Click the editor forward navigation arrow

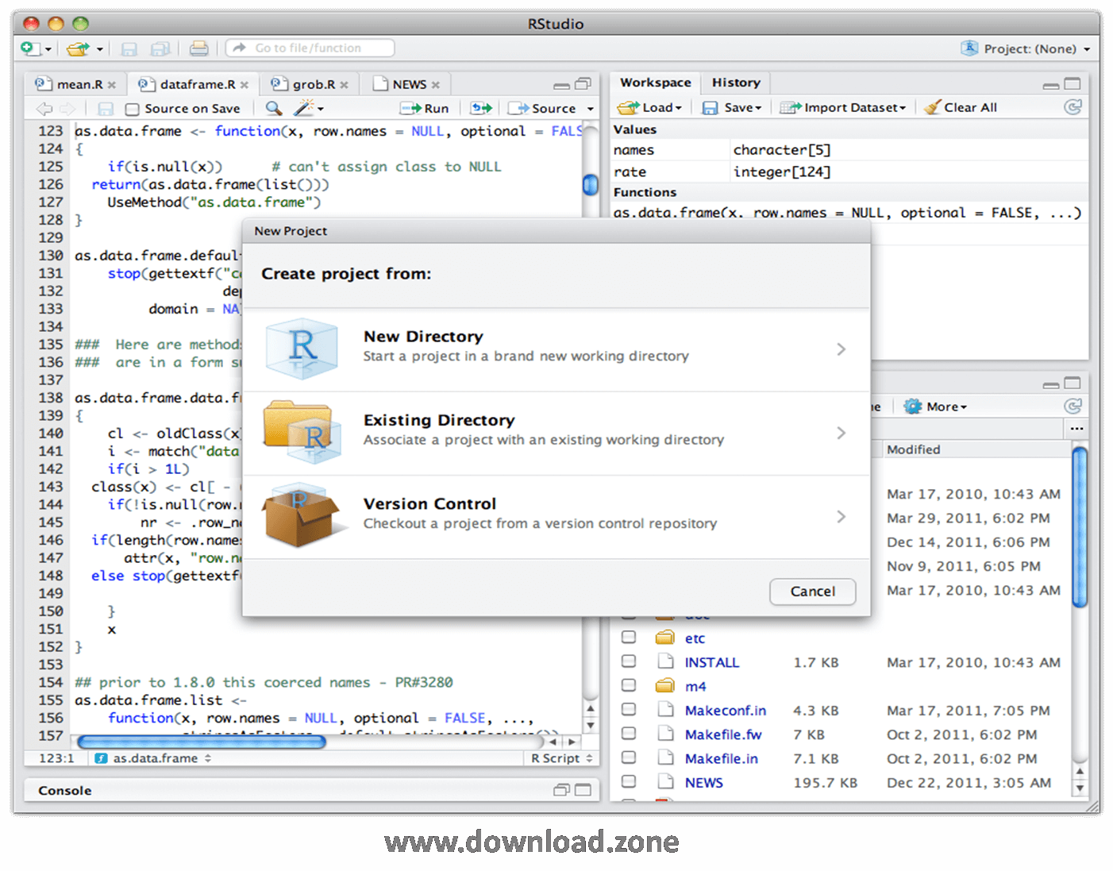tap(68, 109)
